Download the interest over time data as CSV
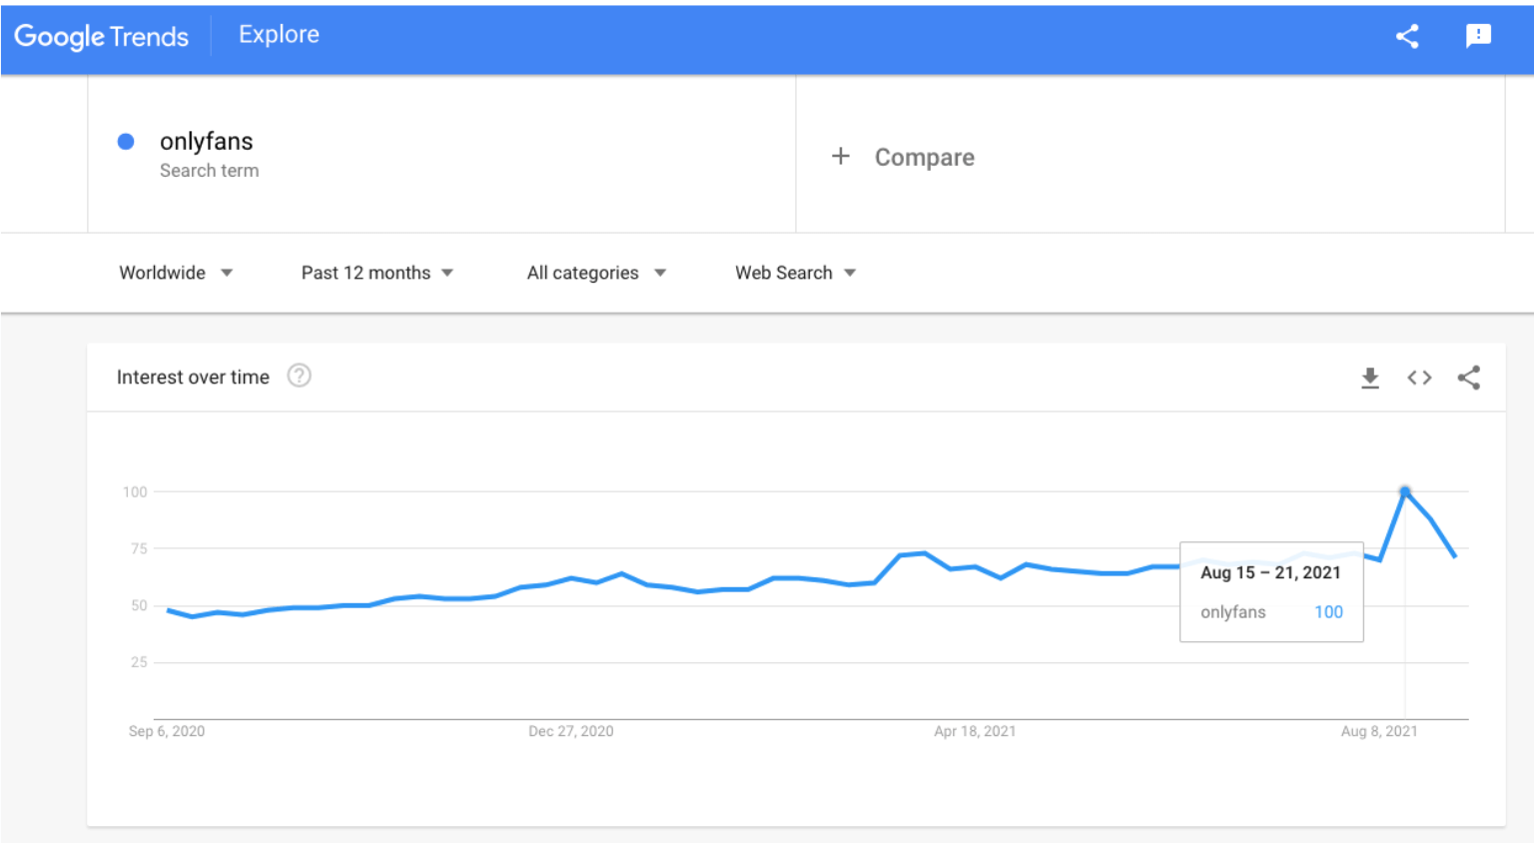Screen dimensions: 1534x843 1369,378
